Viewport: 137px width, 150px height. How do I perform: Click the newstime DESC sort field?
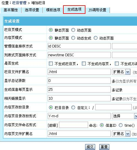click(79, 55)
